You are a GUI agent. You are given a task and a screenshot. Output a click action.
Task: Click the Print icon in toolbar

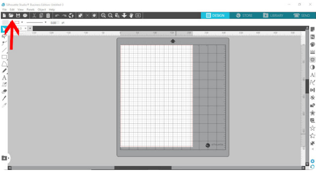(x=25, y=16)
